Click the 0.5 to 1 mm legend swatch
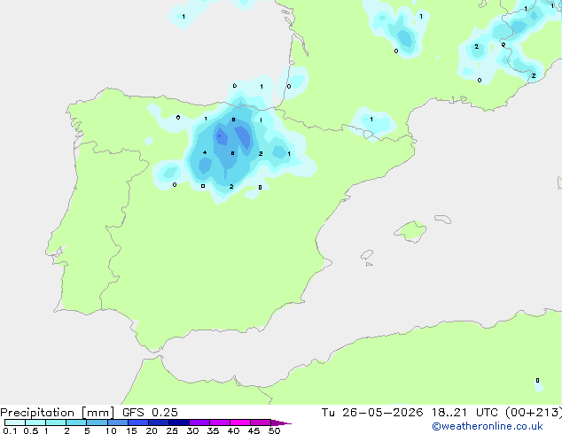The image size is (562, 434). [x=35, y=422]
